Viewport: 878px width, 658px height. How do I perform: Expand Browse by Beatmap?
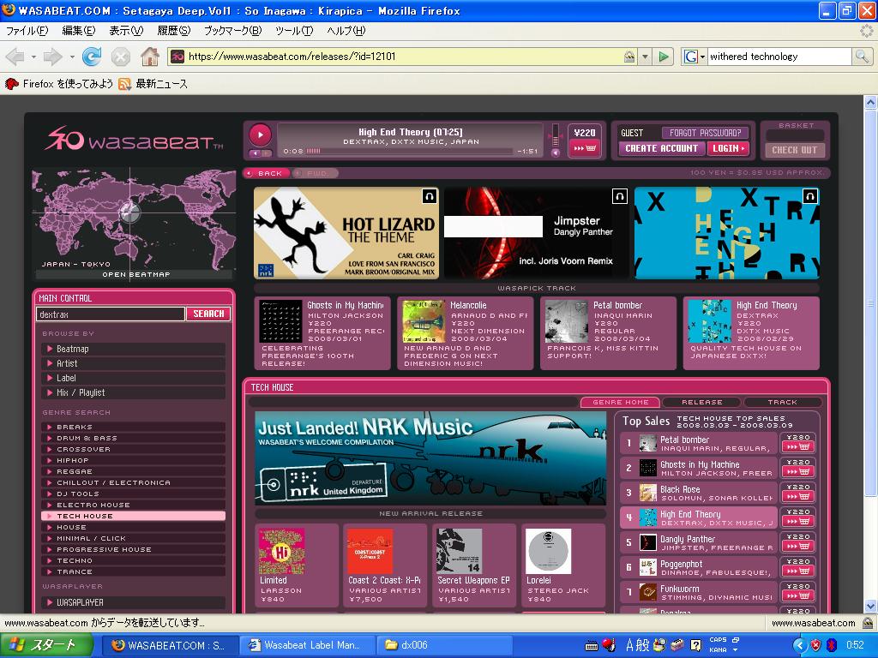pyautogui.click(x=133, y=350)
